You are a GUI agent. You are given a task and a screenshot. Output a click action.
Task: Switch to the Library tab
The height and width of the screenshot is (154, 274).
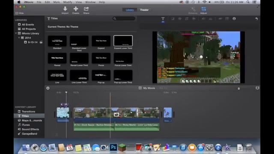click(x=130, y=10)
